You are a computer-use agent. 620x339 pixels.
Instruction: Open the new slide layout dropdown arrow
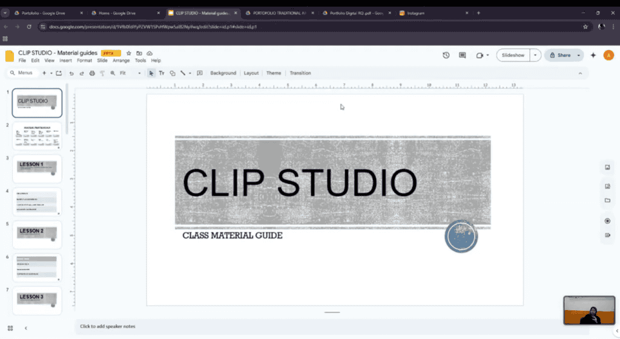pos(51,73)
